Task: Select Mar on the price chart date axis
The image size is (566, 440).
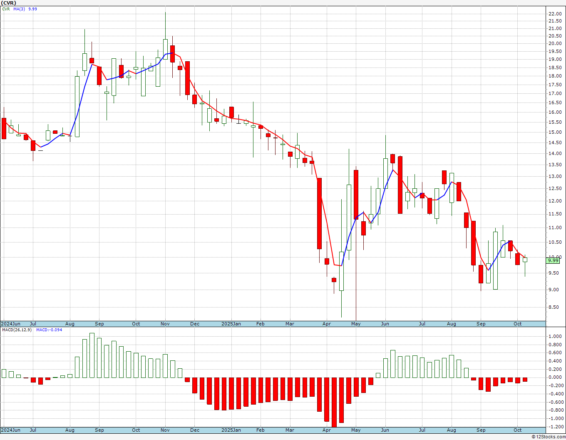Action: (x=290, y=324)
